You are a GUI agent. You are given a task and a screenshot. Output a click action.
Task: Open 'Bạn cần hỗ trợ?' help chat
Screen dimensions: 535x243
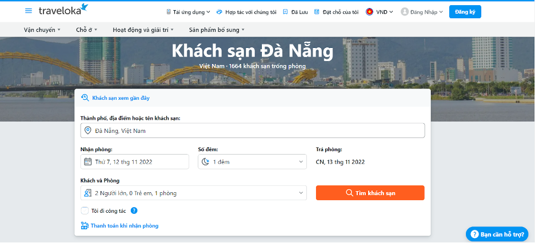click(x=497, y=234)
